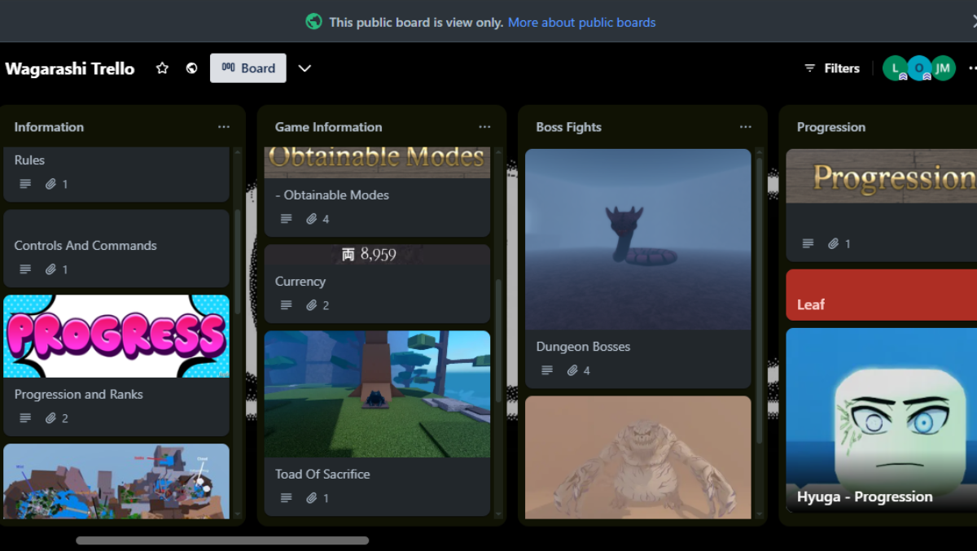Select the Board view tab

248,68
